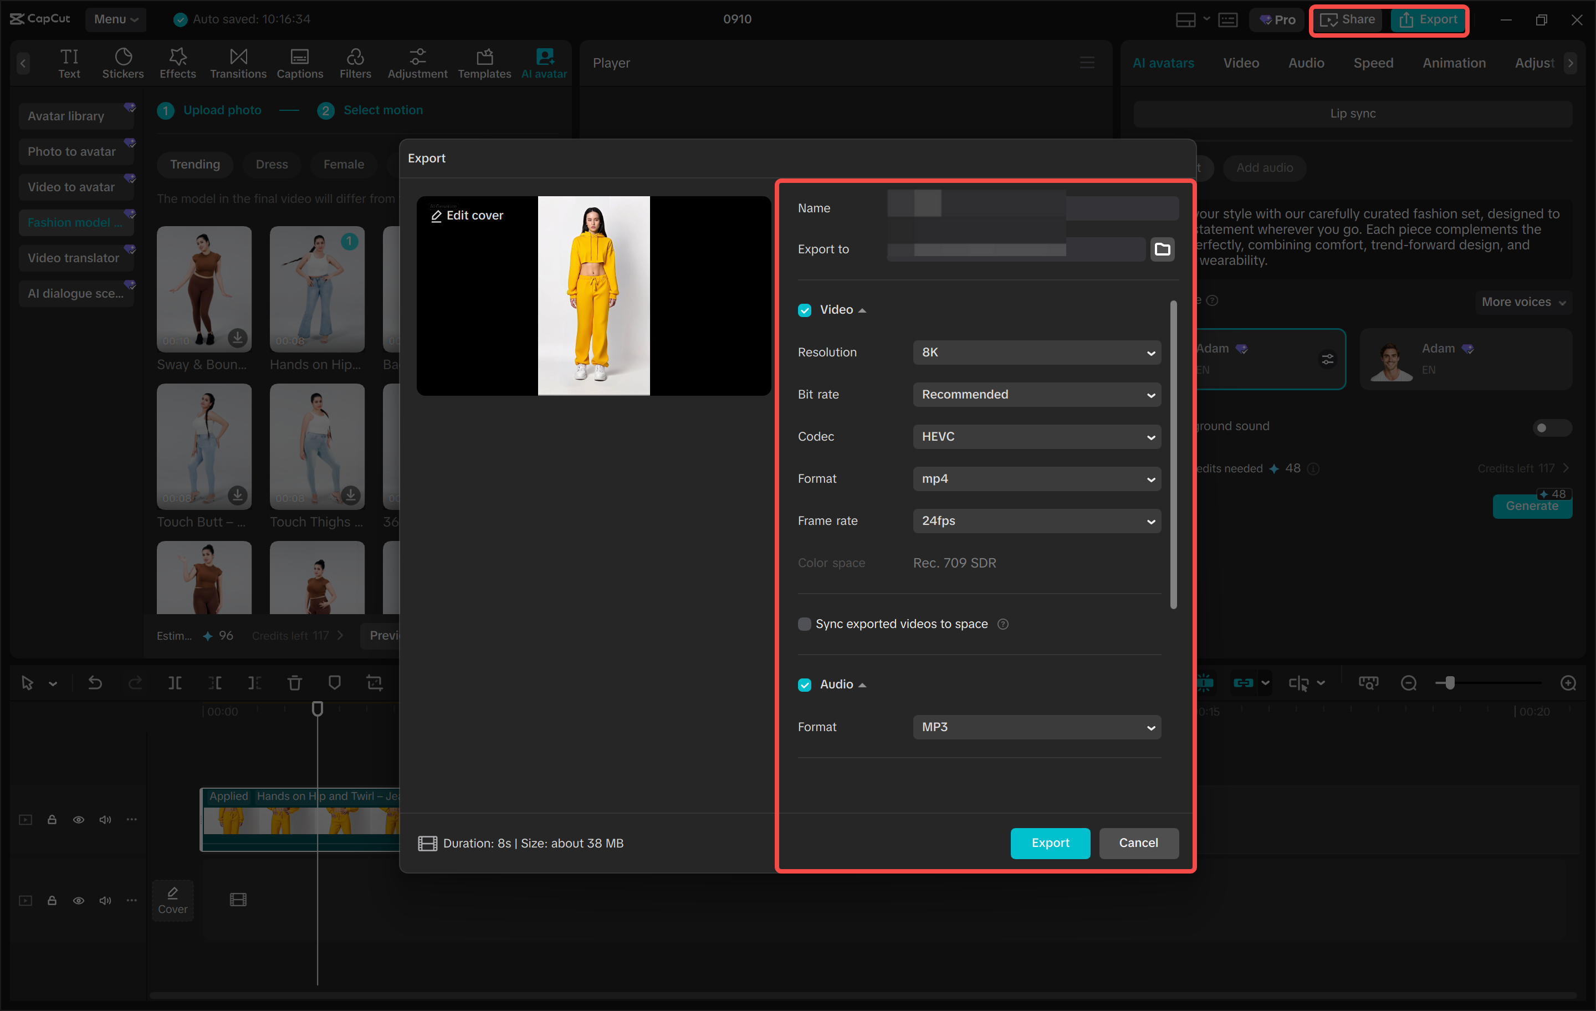Click the Undo icon in timeline toolbar
Image resolution: width=1596 pixels, height=1011 pixels.
coord(95,683)
